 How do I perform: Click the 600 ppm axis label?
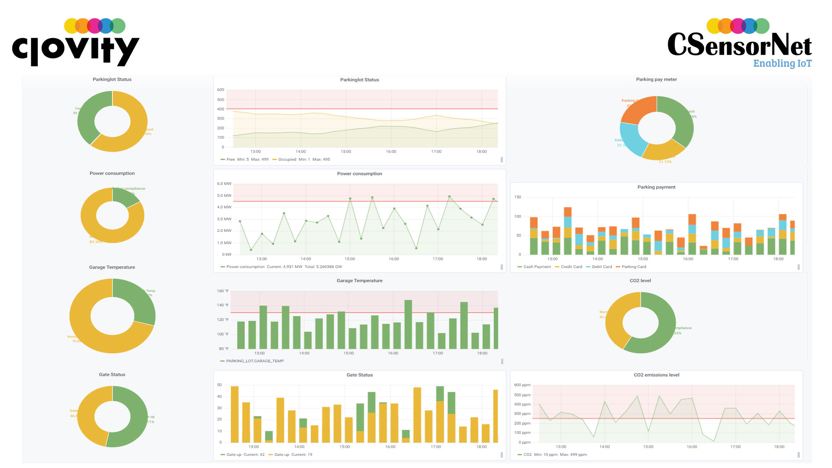(522, 385)
